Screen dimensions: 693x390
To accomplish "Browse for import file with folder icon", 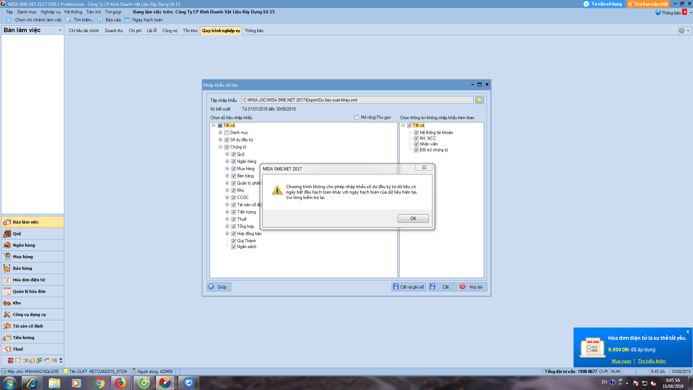I will pos(479,100).
